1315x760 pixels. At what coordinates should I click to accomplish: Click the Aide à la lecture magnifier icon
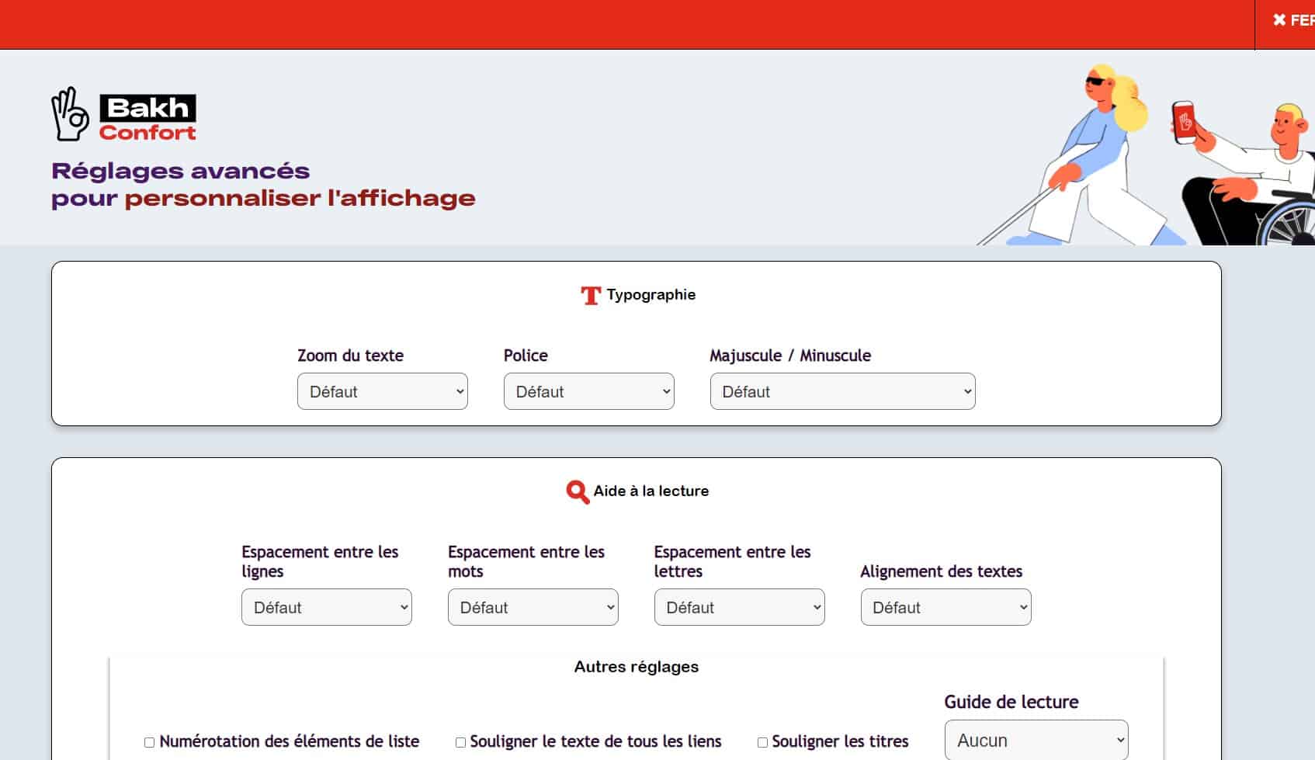point(578,491)
